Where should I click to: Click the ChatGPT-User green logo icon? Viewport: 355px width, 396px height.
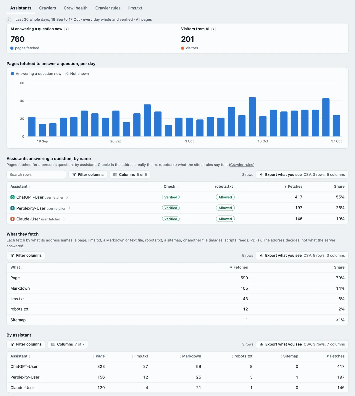(12, 197)
